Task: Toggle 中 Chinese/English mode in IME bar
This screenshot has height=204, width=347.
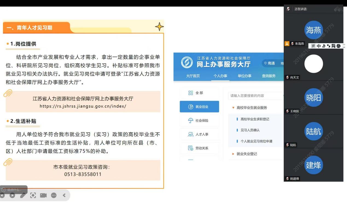Action: point(319,46)
